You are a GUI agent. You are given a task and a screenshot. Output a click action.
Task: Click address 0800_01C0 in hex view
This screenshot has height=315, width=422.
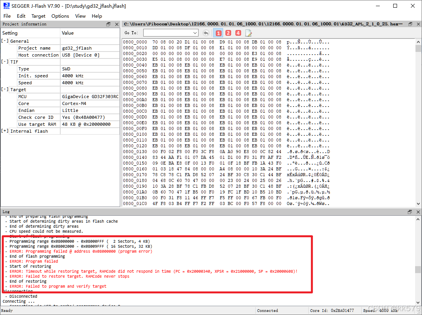[135, 203]
